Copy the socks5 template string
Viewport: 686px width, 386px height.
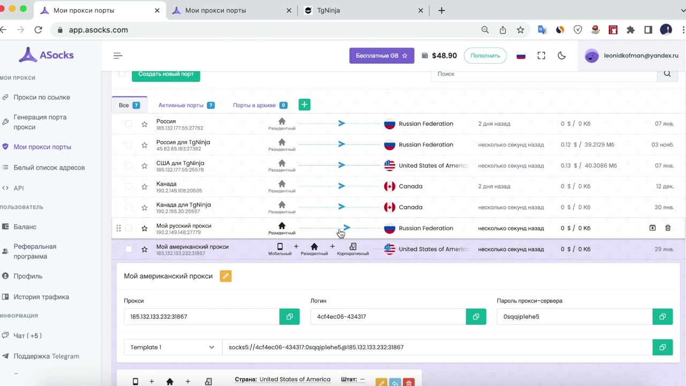(662, 347)
